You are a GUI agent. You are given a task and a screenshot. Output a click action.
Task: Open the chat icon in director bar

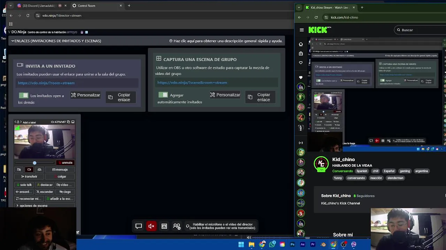pos(138,226)
